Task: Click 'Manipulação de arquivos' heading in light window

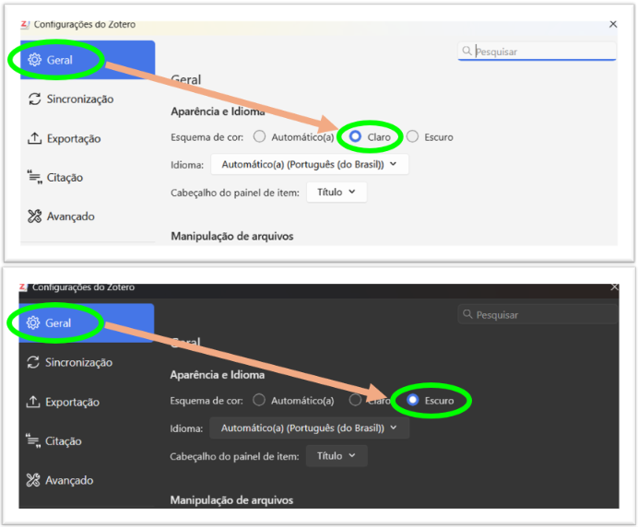Action: point(232,236)
